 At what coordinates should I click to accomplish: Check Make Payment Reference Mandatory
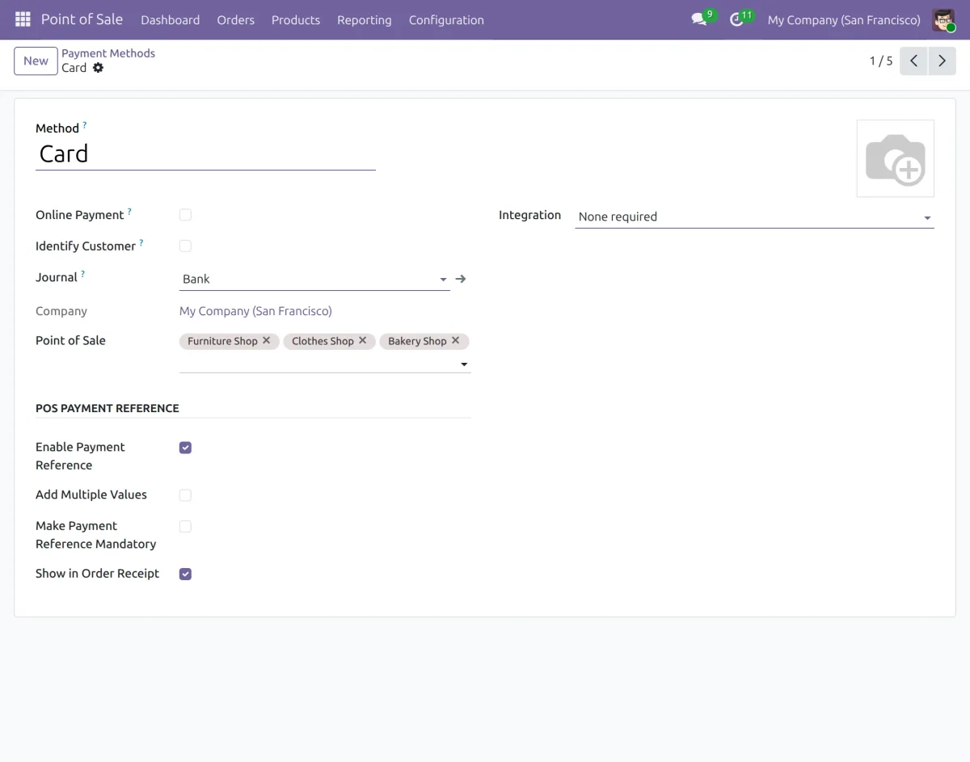tap(185, 526)
